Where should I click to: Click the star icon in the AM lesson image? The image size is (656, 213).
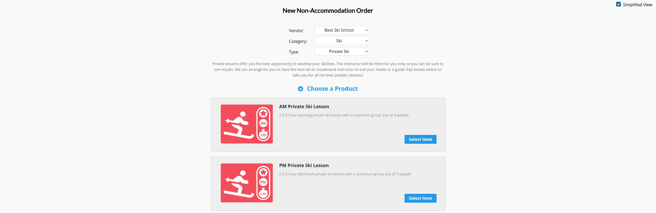(263, 113)
